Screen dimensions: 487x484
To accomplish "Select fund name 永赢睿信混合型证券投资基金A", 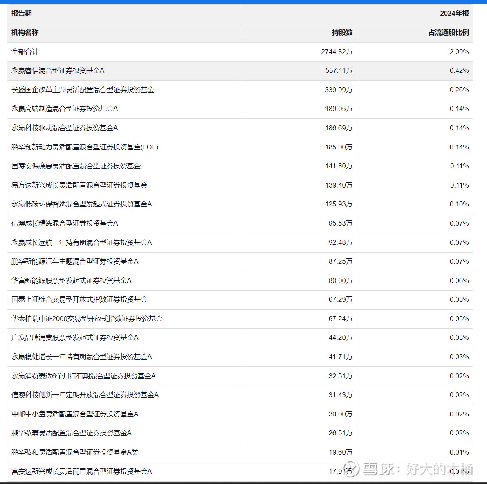I will pyautogui.click(x=58, y=71).
